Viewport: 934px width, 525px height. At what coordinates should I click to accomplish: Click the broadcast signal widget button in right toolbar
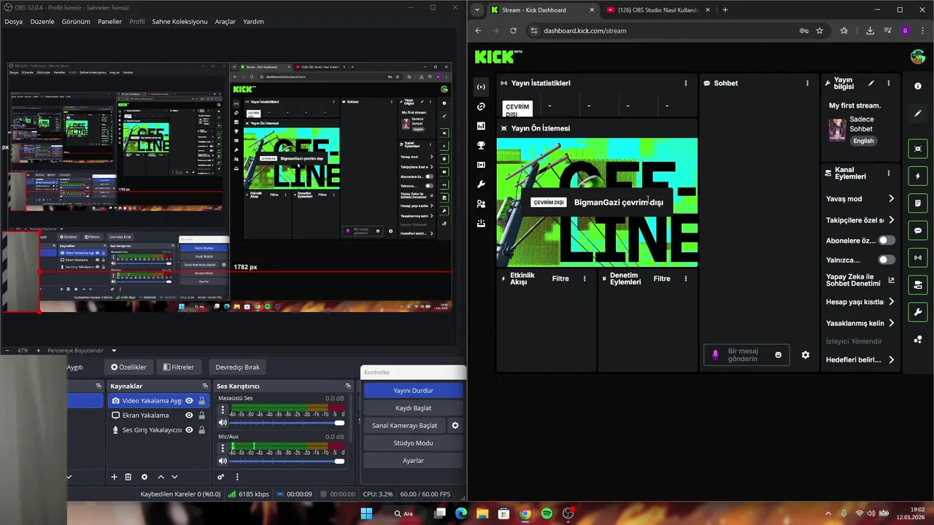pos(918,257)
